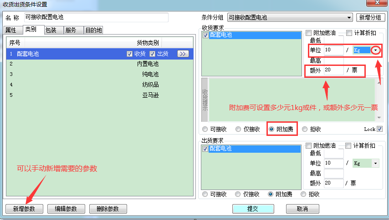Enable 附加燃油 in 收货要求 section

point(309,33)
